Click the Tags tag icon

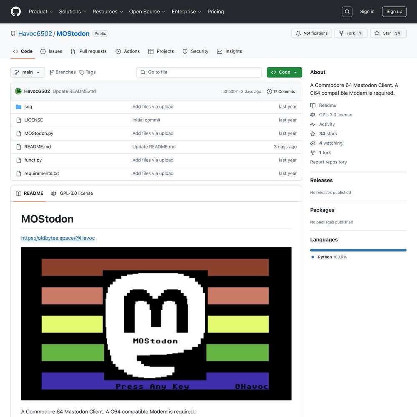pos(82,72)
